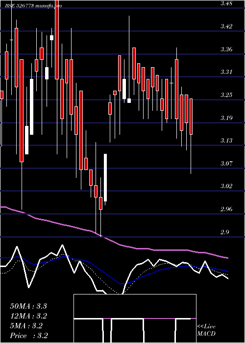Click the Price : 3.2 reading
The width and height of the screenshot is (245, 343).
[x=29, y=336]
